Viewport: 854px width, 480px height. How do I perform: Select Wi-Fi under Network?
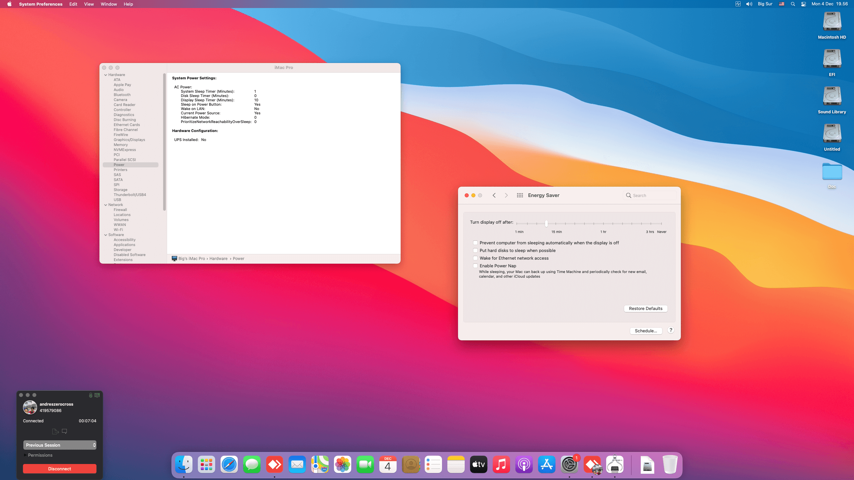click(x=118, y=230)
